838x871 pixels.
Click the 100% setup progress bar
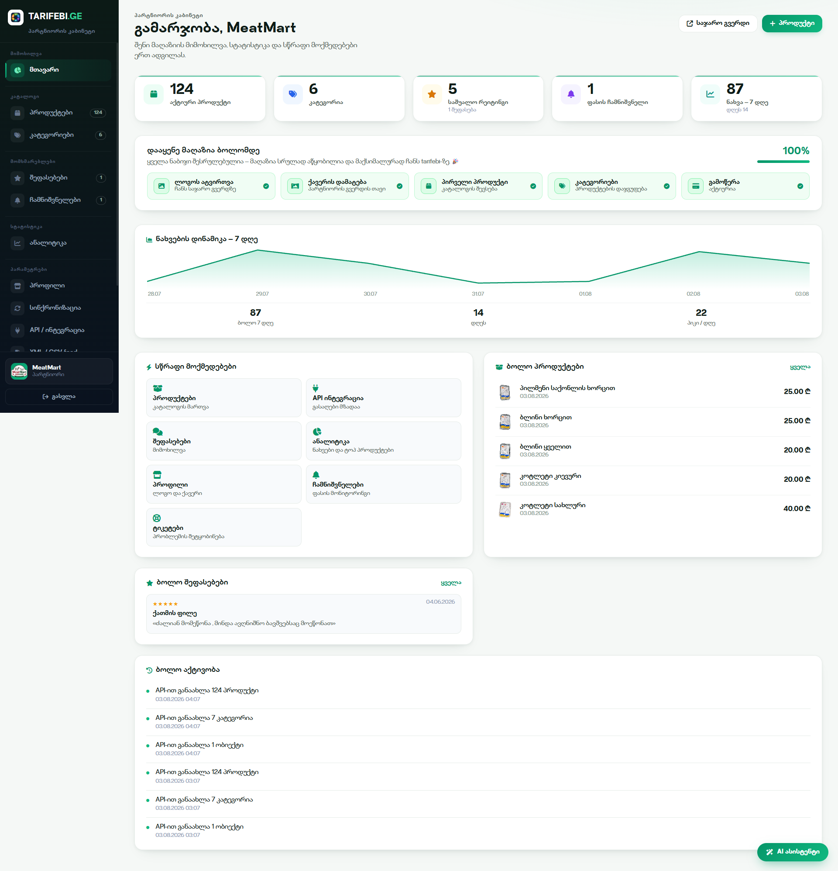click(783, 162)
